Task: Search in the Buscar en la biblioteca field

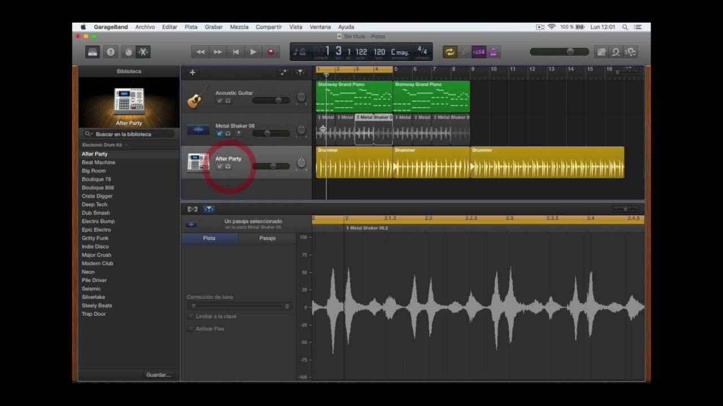Action: click(129, 134)
